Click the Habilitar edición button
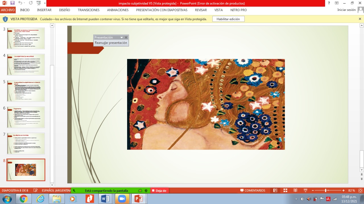 (228, 19)
